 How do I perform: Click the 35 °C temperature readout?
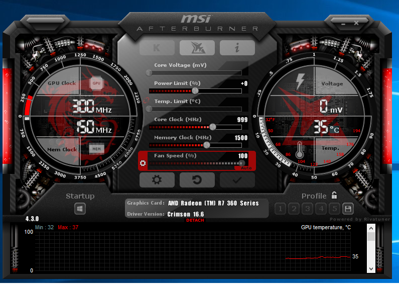pyautogui.click(x=326, y=127)
